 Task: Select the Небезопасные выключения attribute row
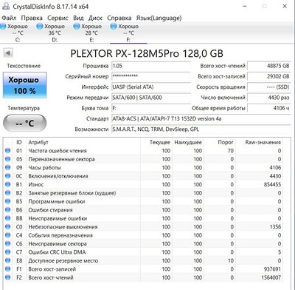pos(142,226)
